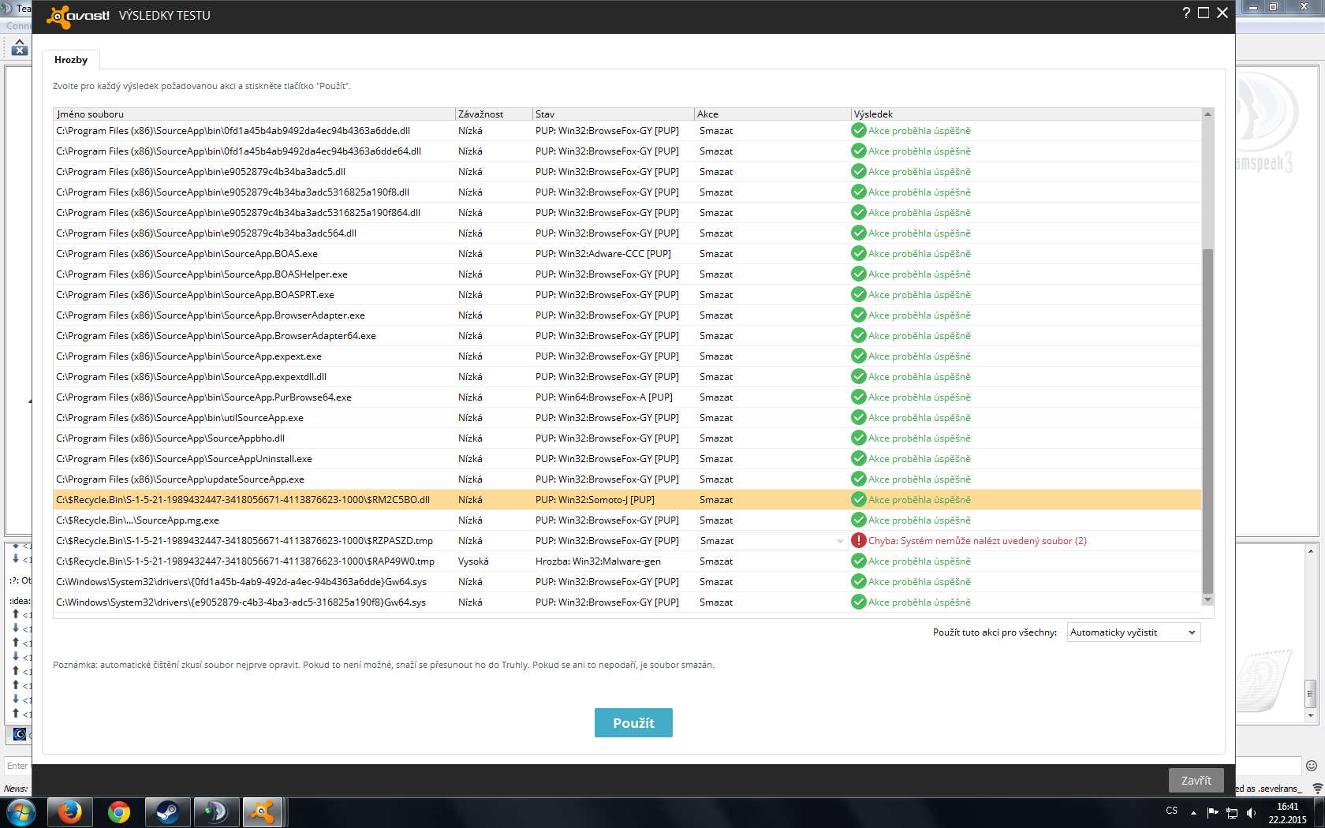1325x828 pixels.
Task: Click the error message 'Chyba: Systém nemůže nalézt uvedený soubor (2)'
Action: (977, 541)
